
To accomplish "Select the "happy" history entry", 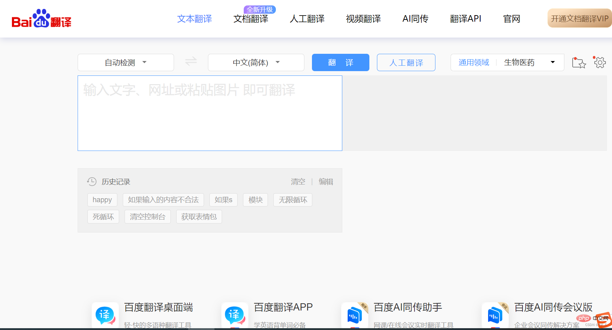I will click(x=102, y=200).
